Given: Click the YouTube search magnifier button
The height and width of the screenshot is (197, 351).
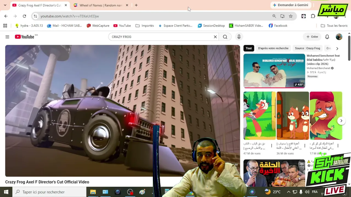Looking at the screenshot, I should 225,37.
